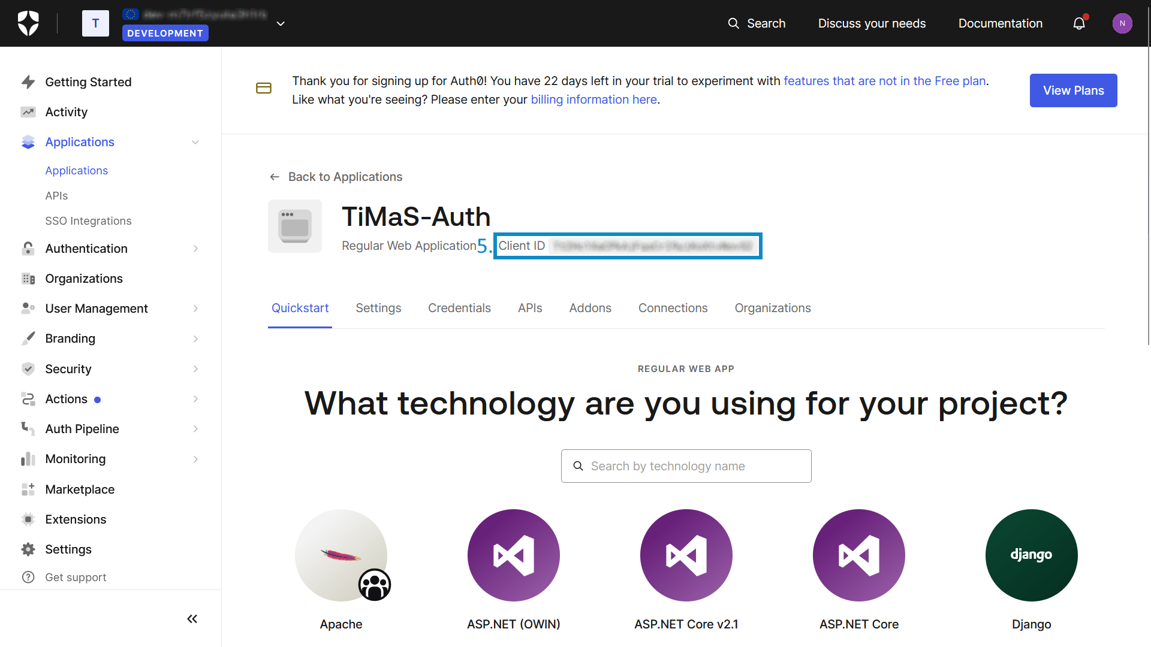Collapse the Applications sidebar section chevron
The image size is (1151, 647).
coord(195,142)
